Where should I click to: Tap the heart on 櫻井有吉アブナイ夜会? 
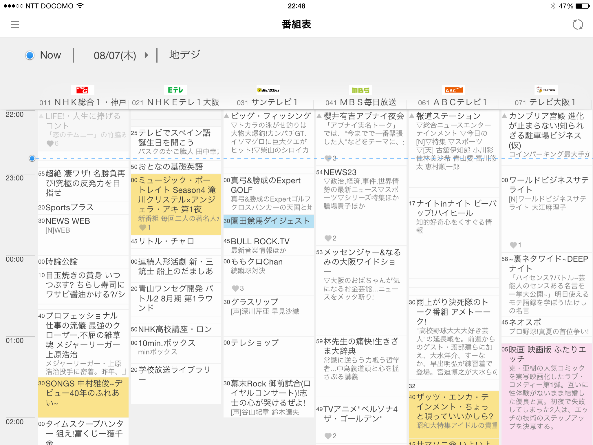328,158
